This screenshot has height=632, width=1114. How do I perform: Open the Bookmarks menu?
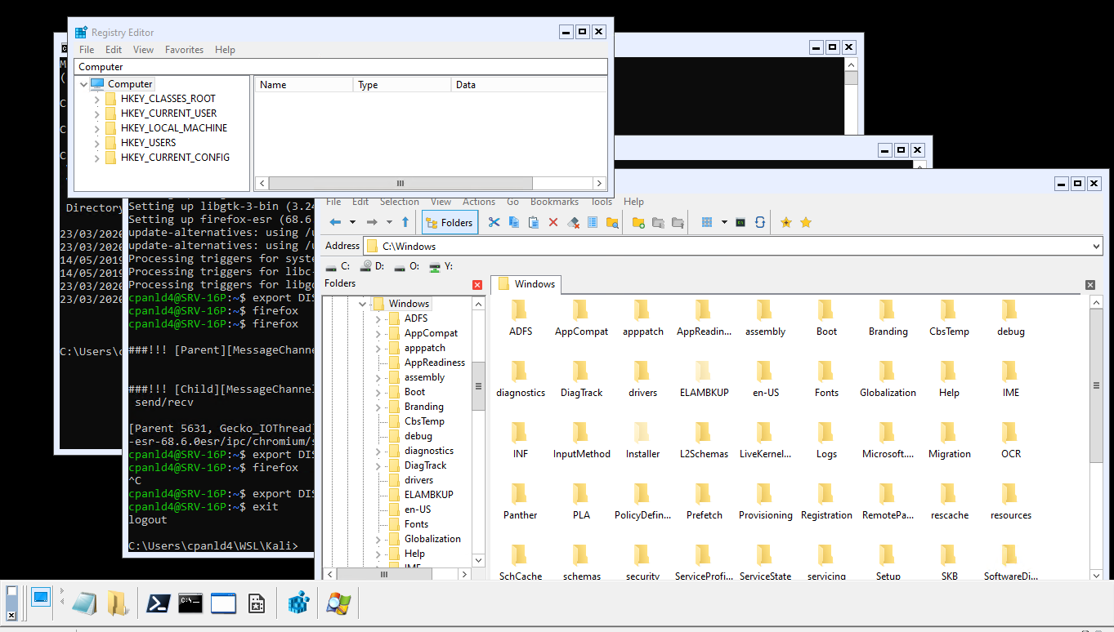(x=554, y=202)
